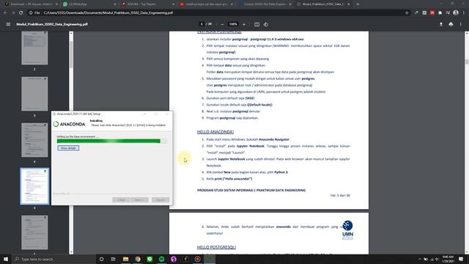Image resolution: width=469 pixels, height=264 pixels.
Task: Print the PDF using the printer icon
Action: pyautogui.click(x=451, y=24)
